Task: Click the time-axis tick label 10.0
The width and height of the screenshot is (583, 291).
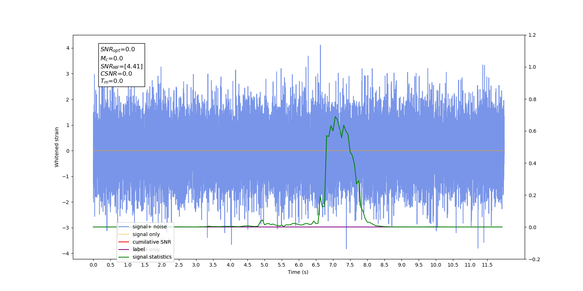Action: click(436, 265)
